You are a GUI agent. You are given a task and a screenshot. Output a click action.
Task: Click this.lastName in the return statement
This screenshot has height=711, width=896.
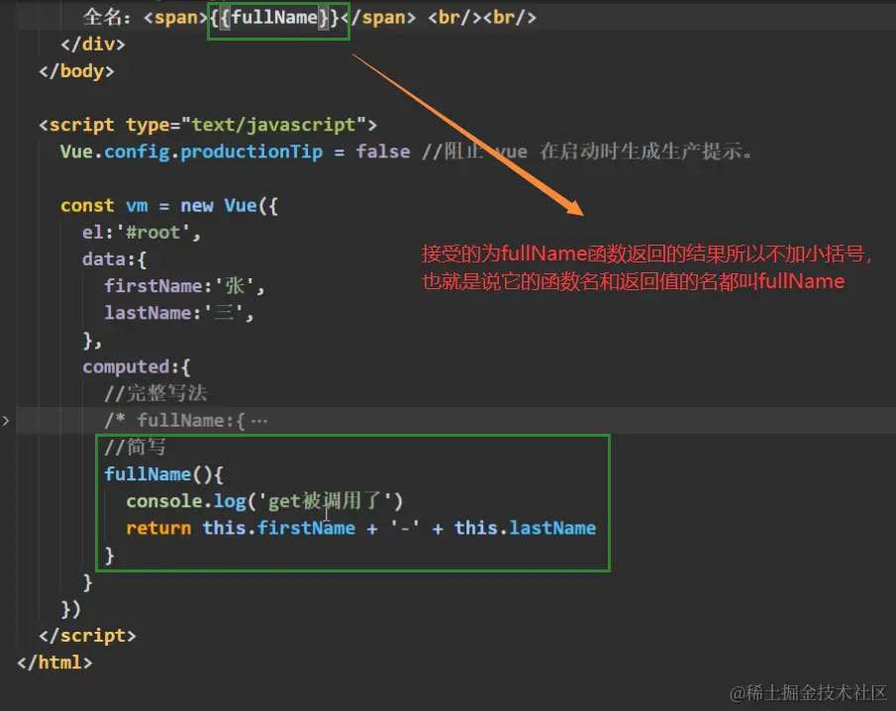coord(525,528)
